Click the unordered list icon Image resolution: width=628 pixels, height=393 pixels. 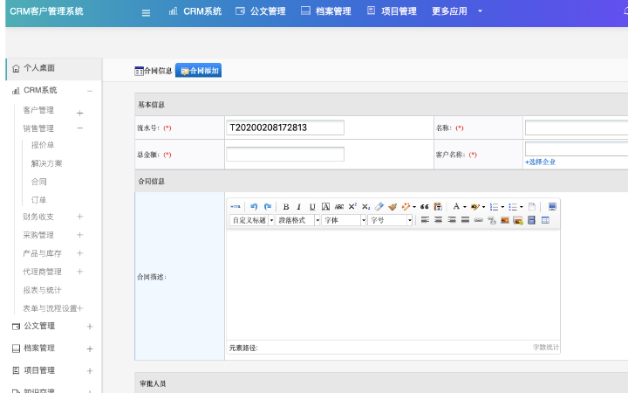(x=513, y=207)
